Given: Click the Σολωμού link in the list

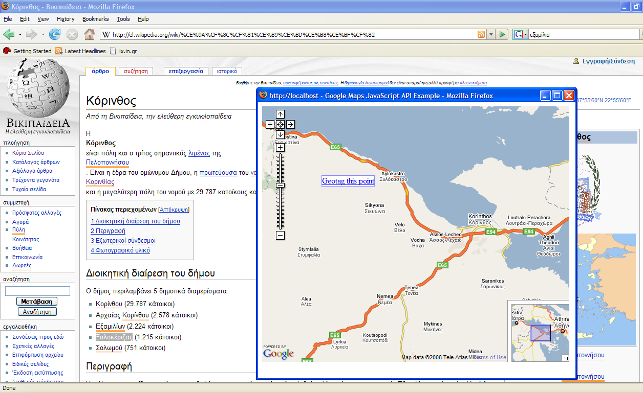Looking at the screenshot, I should click(109, 348).
